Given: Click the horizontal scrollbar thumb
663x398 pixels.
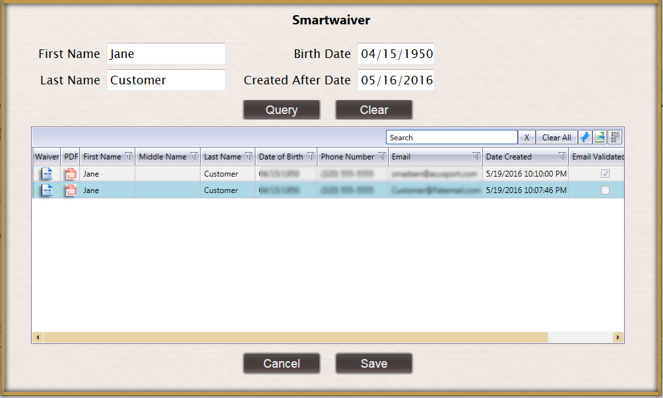Looking at the screenshot, I should 296,337.
